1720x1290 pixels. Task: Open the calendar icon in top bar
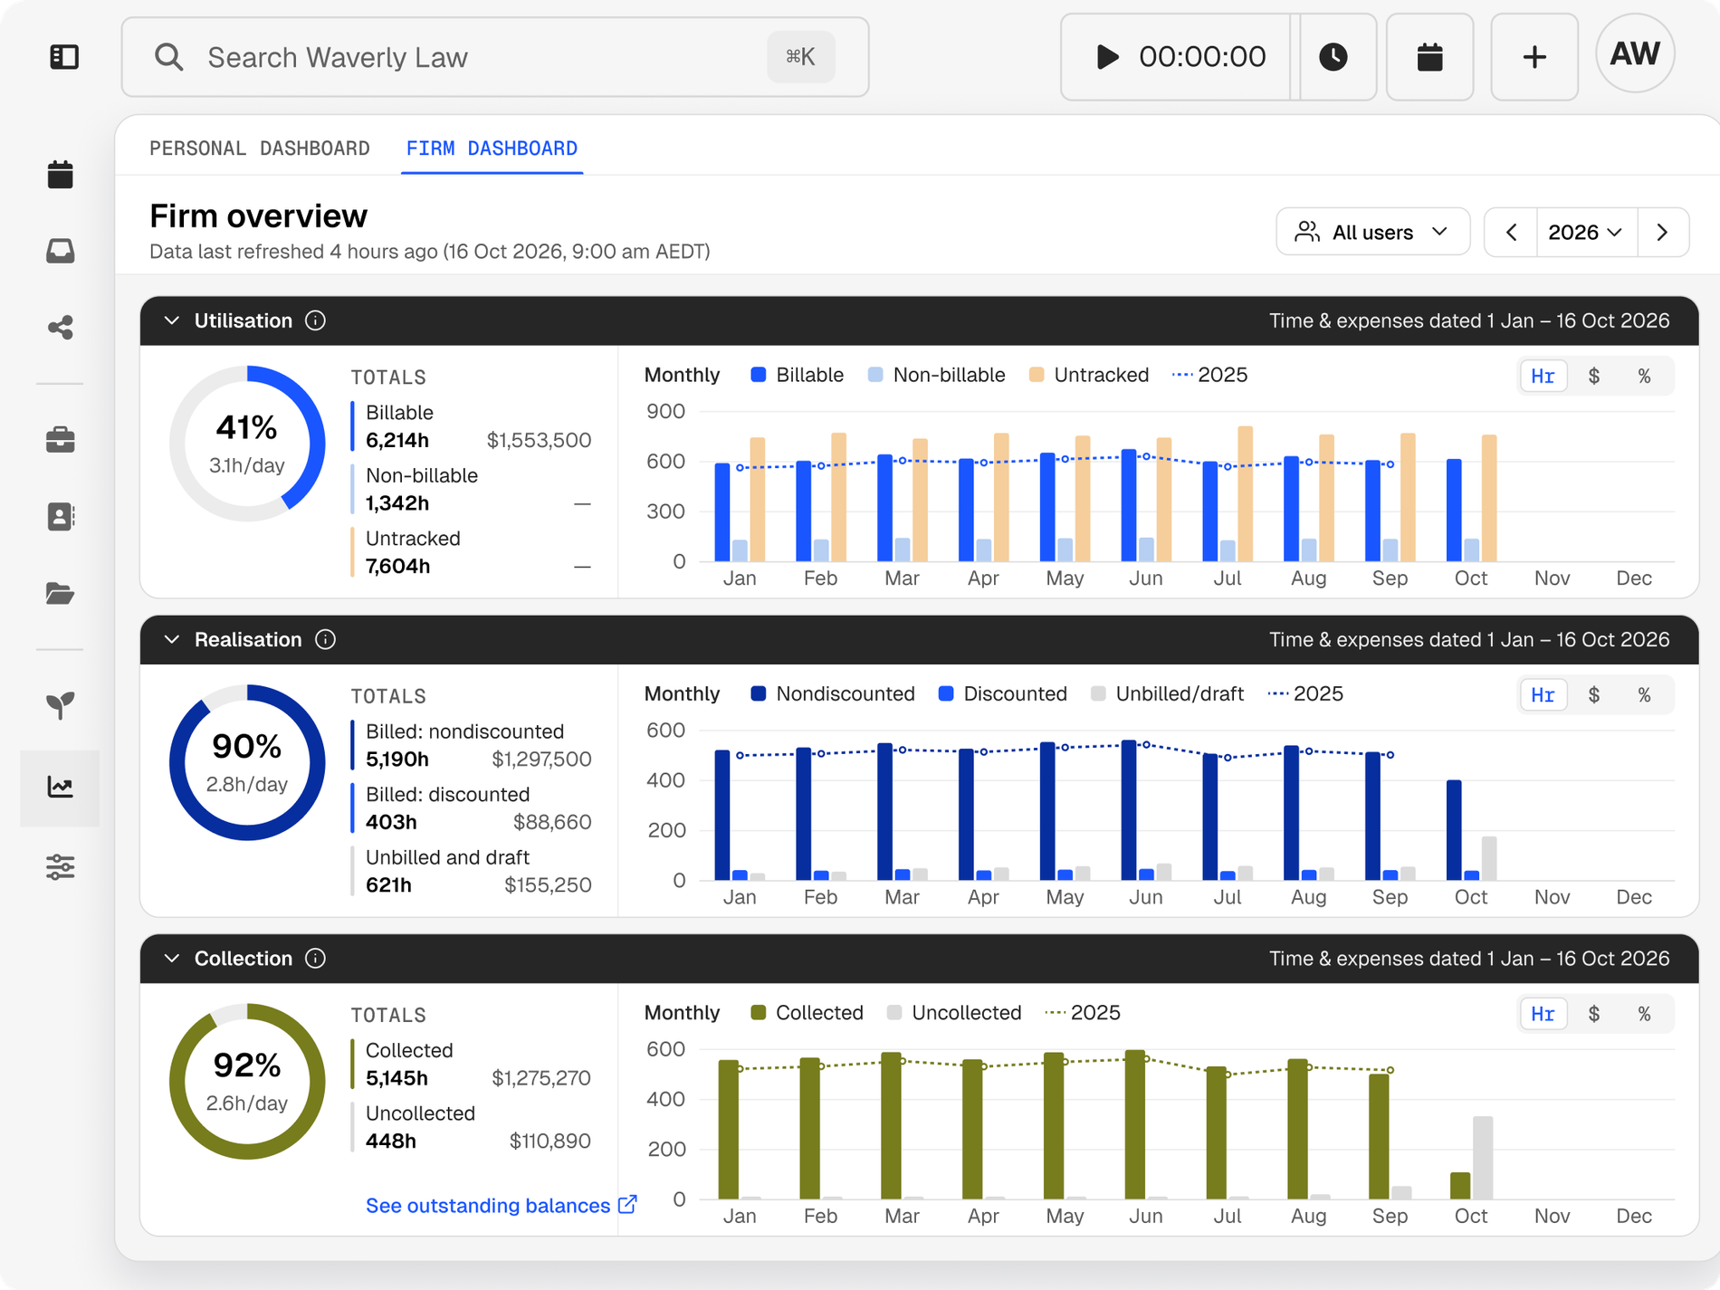click(1429, 57)
